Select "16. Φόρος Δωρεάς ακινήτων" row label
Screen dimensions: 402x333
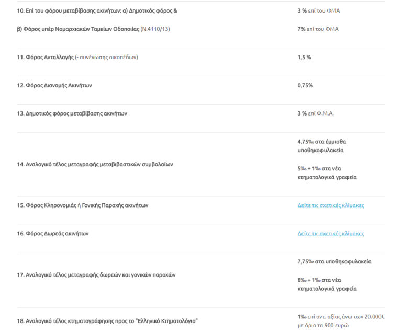tap(51, 234)
